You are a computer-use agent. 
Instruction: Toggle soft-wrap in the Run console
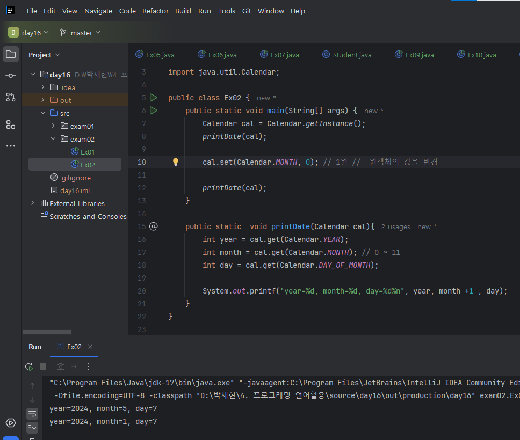tap(32, 414)
